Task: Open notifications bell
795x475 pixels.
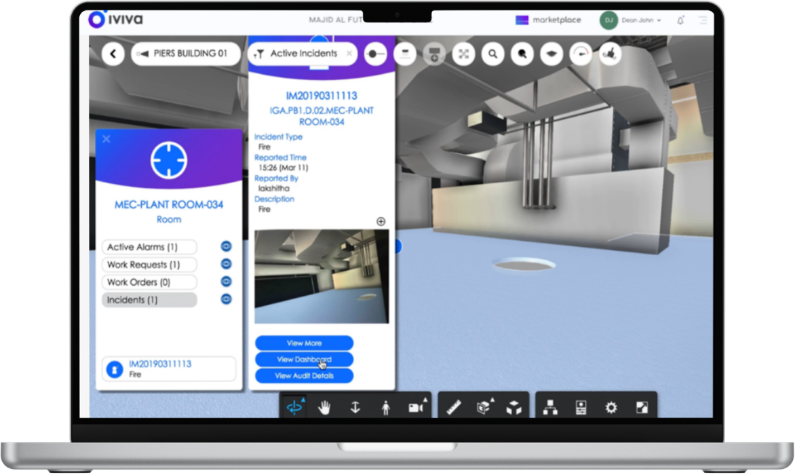Action: [x=680, y=20]
